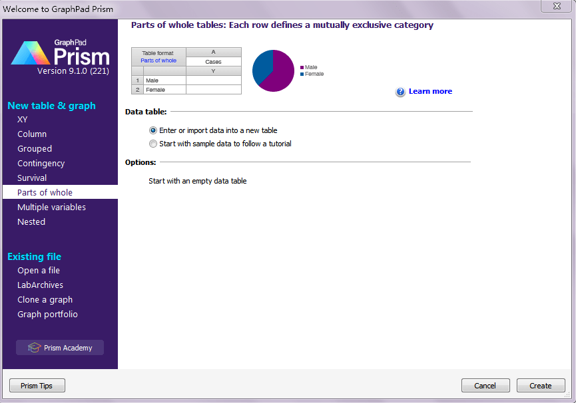Choose the Column table type
This screenshot has width=576, height=403.
coord(32,134)
